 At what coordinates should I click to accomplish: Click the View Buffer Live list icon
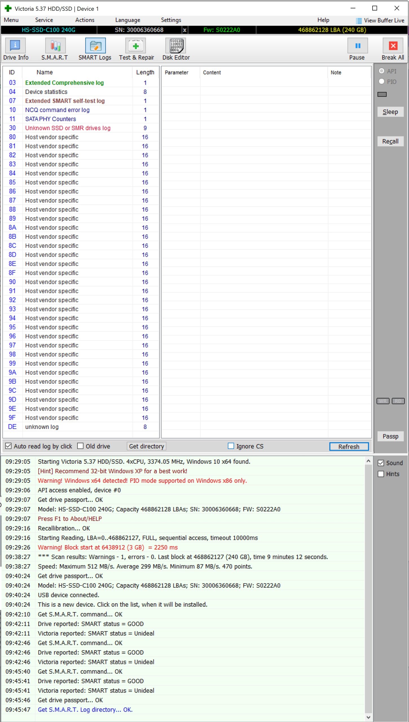click(359, 21)
